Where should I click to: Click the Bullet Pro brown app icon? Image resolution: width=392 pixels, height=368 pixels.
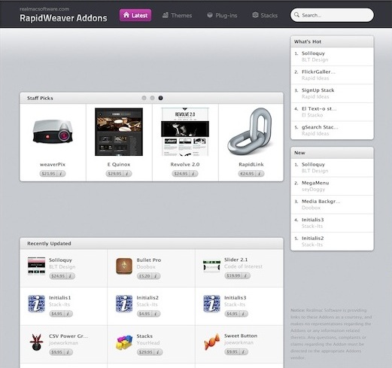[124, 266]
